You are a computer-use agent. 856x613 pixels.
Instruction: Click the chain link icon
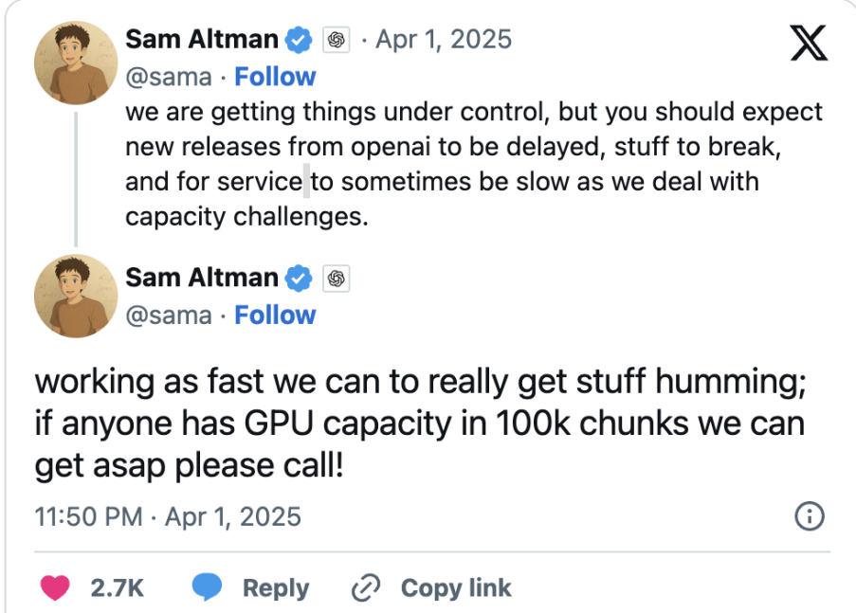coord(365,588)
